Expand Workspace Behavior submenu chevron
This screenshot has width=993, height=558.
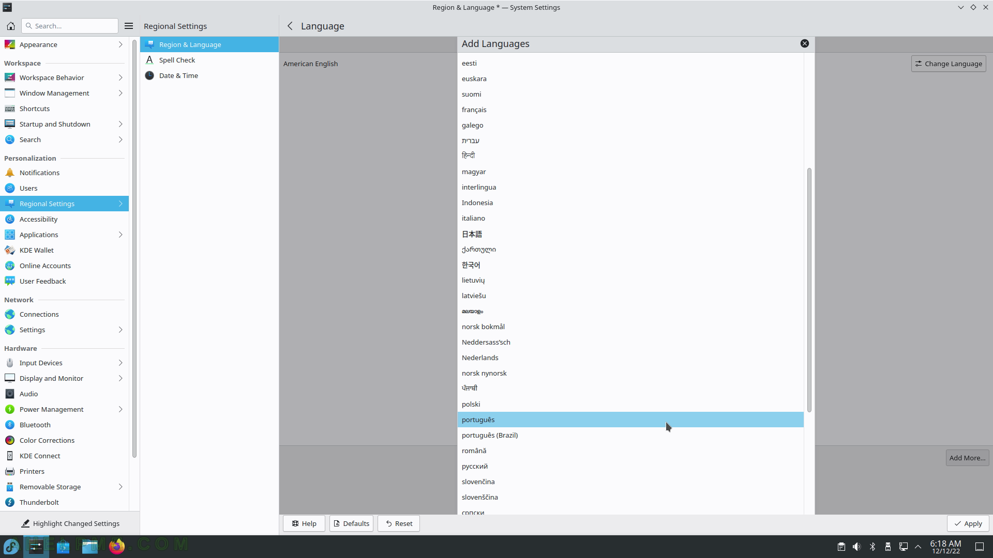point(121,78)
